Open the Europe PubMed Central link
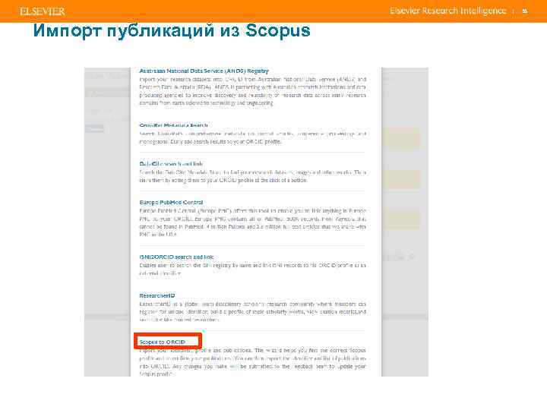Screen dimensions: 547x410 point(171,202)
